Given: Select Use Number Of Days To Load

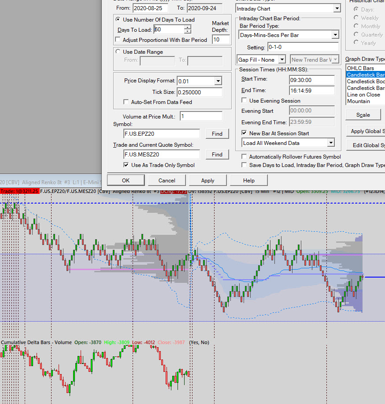Looking at the screenshot, I should [118, 19].
